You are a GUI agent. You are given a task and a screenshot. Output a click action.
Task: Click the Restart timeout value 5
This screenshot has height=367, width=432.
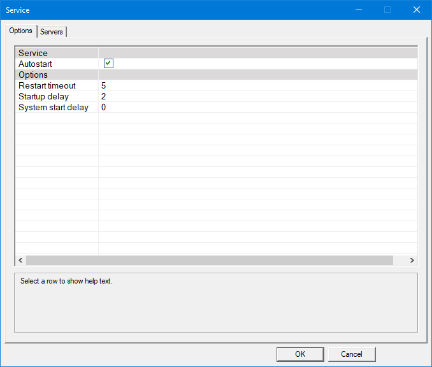click(x=103, y=86)
